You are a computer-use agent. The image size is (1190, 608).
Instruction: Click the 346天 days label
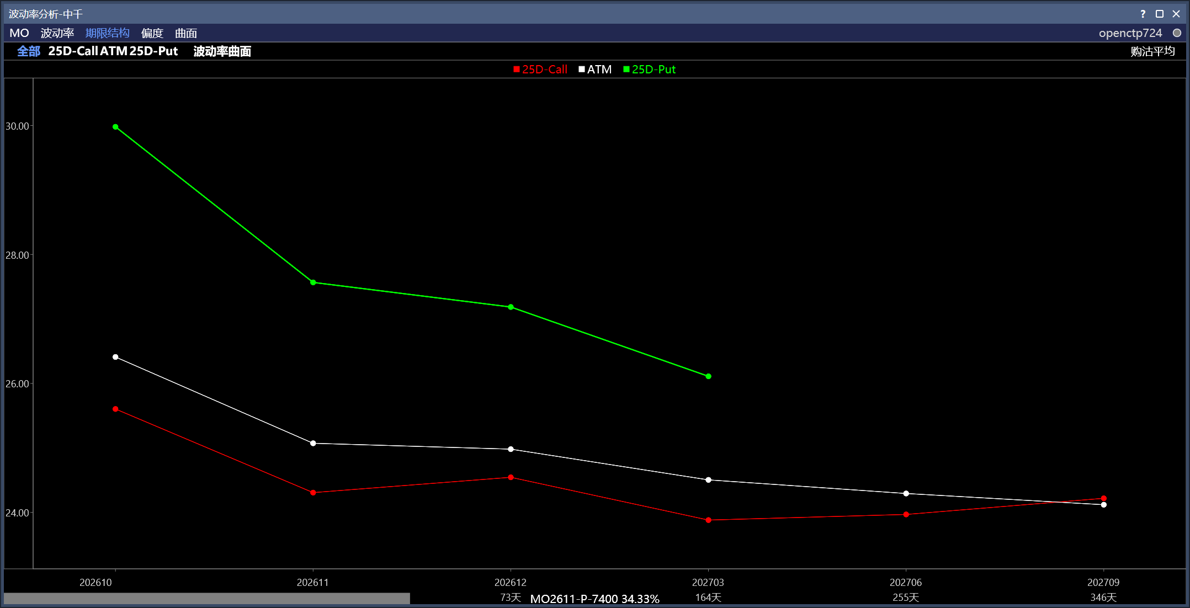1103,598
